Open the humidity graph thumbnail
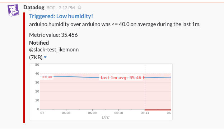Screen dimensions: 224x130 [101, 92]
